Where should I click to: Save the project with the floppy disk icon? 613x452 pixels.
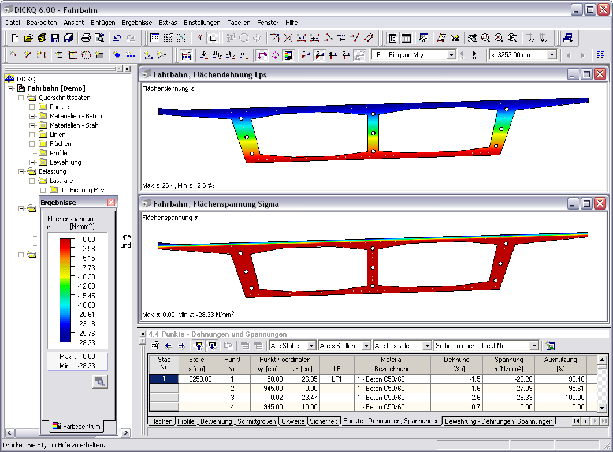(x=55, y=38)
